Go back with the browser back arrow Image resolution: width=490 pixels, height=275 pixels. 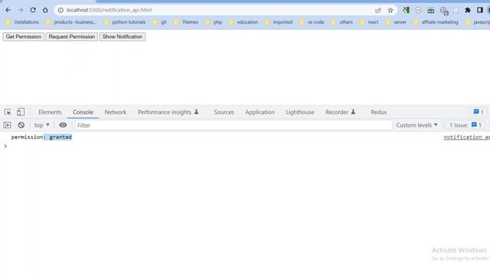point(8,10)
